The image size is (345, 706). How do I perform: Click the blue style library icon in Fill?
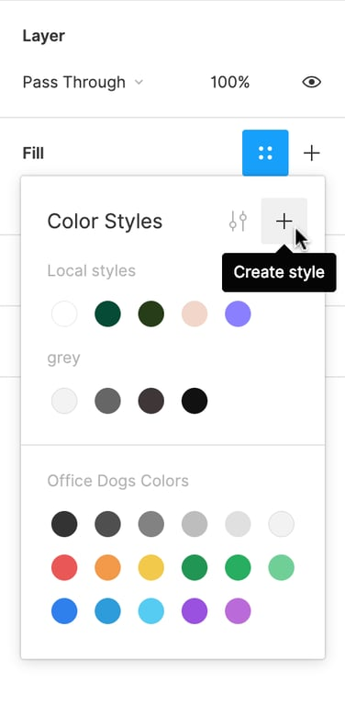265,154
